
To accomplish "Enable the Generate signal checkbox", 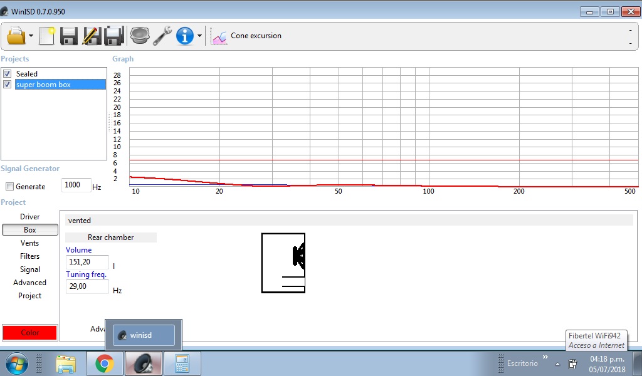I will [9, 187].
